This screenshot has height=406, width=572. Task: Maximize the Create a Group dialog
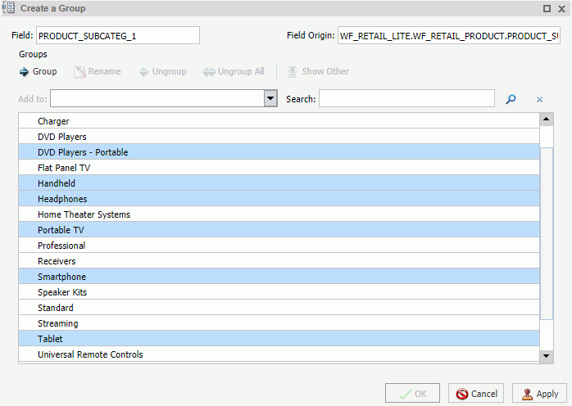point(547,8)
